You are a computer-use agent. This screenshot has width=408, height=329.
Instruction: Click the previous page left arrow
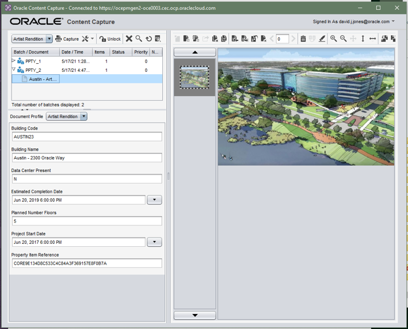[x=272, y=39]
